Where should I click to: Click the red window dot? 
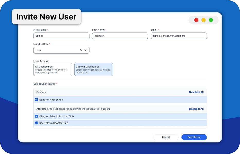tap(196, 20)
